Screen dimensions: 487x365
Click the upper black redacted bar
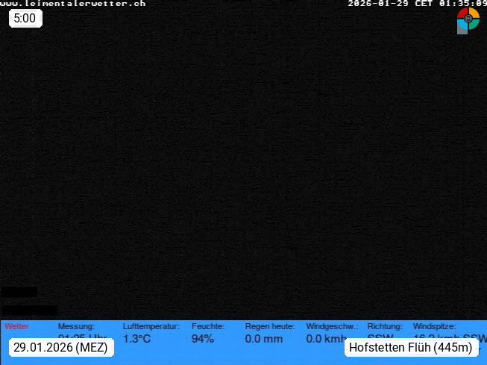[19, 292]
